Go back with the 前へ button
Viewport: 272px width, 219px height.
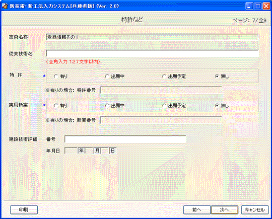pos(197,210)
